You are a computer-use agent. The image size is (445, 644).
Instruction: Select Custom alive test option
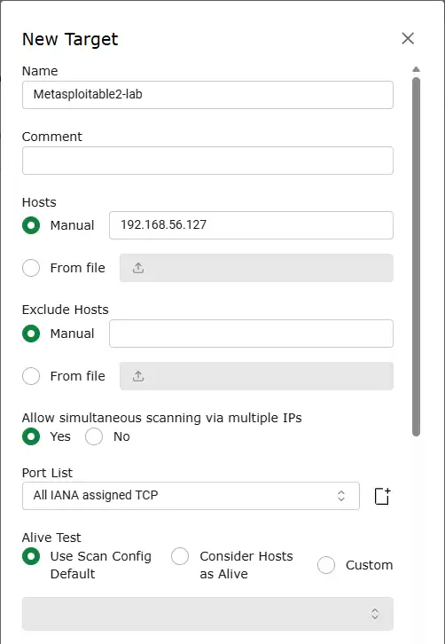click(x=326, y=565)
